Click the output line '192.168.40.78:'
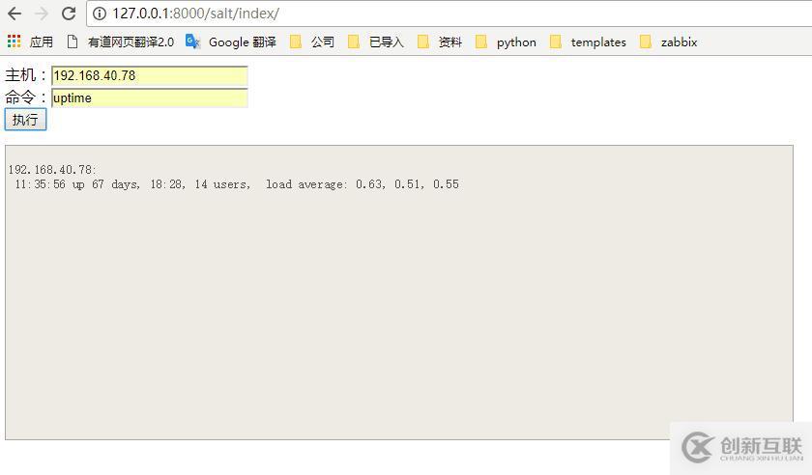 [52, 169]
